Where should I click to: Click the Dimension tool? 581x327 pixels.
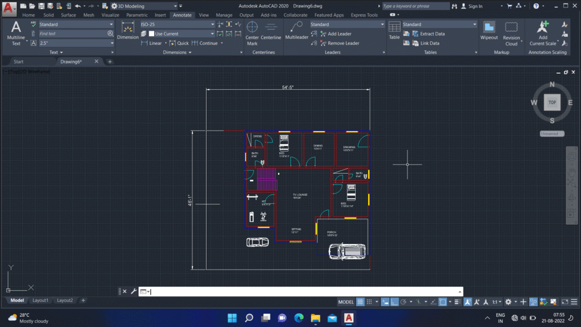(128, 31)
